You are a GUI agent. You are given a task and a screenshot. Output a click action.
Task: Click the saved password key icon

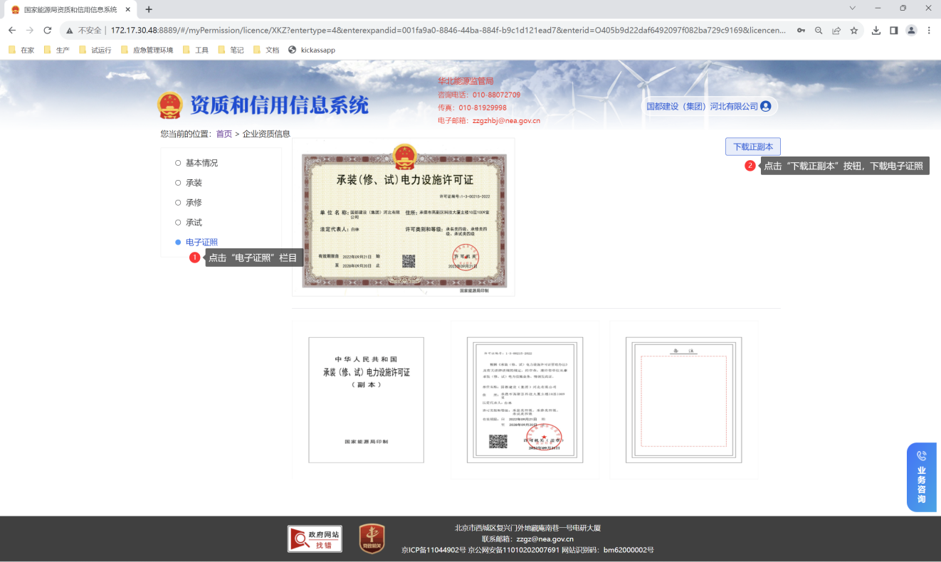[x=801, y=31]
